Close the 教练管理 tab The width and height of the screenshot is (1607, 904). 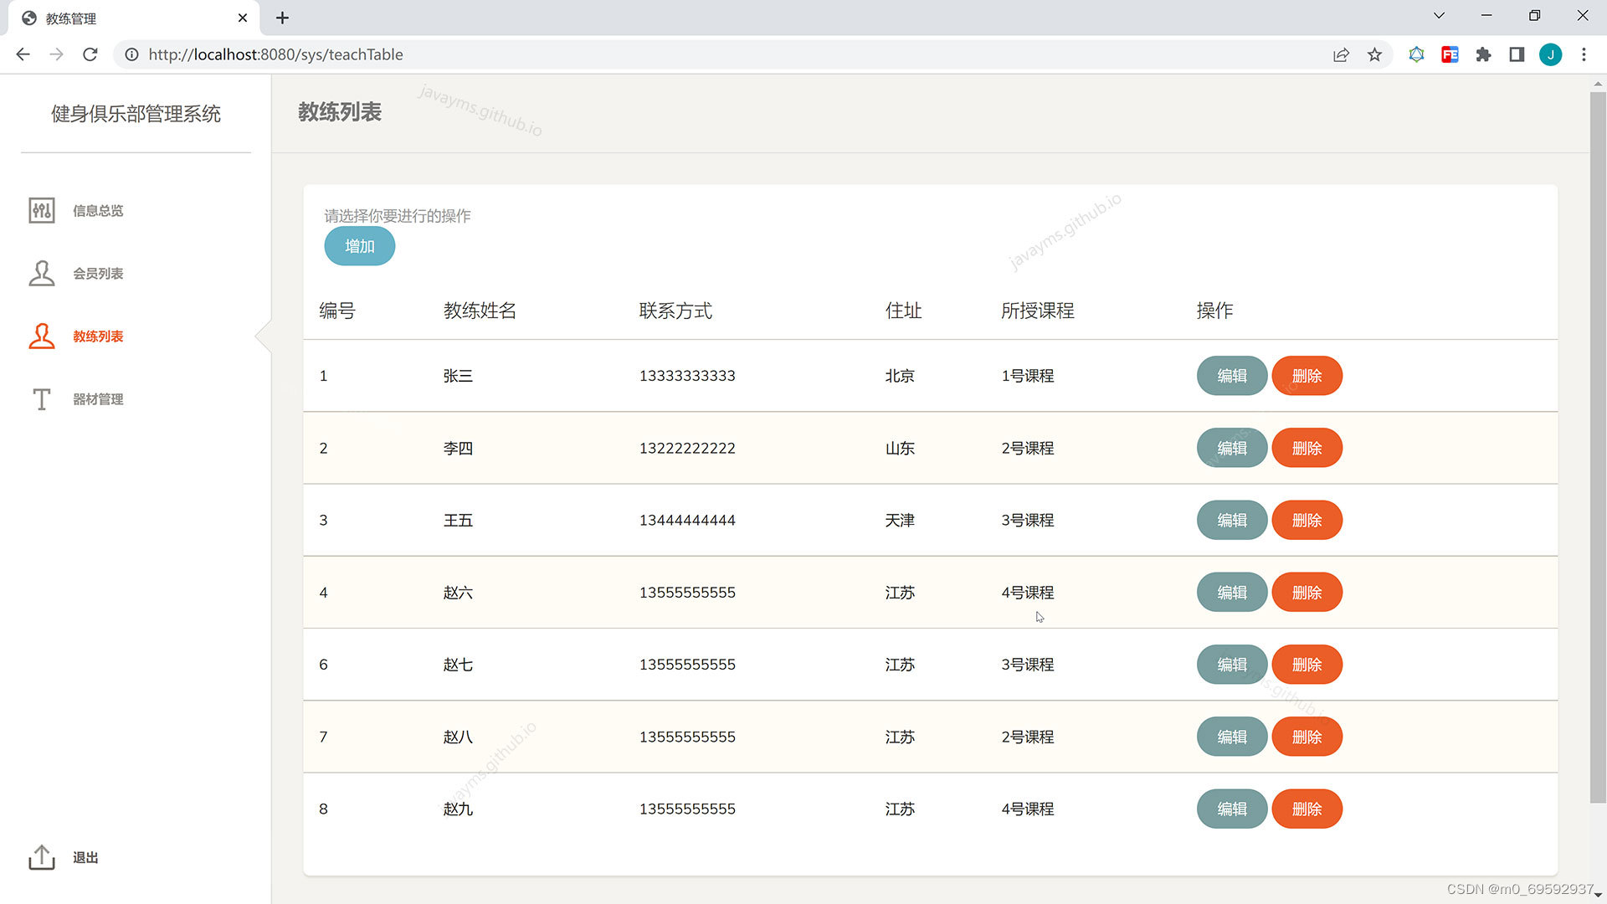pos(243,18)
